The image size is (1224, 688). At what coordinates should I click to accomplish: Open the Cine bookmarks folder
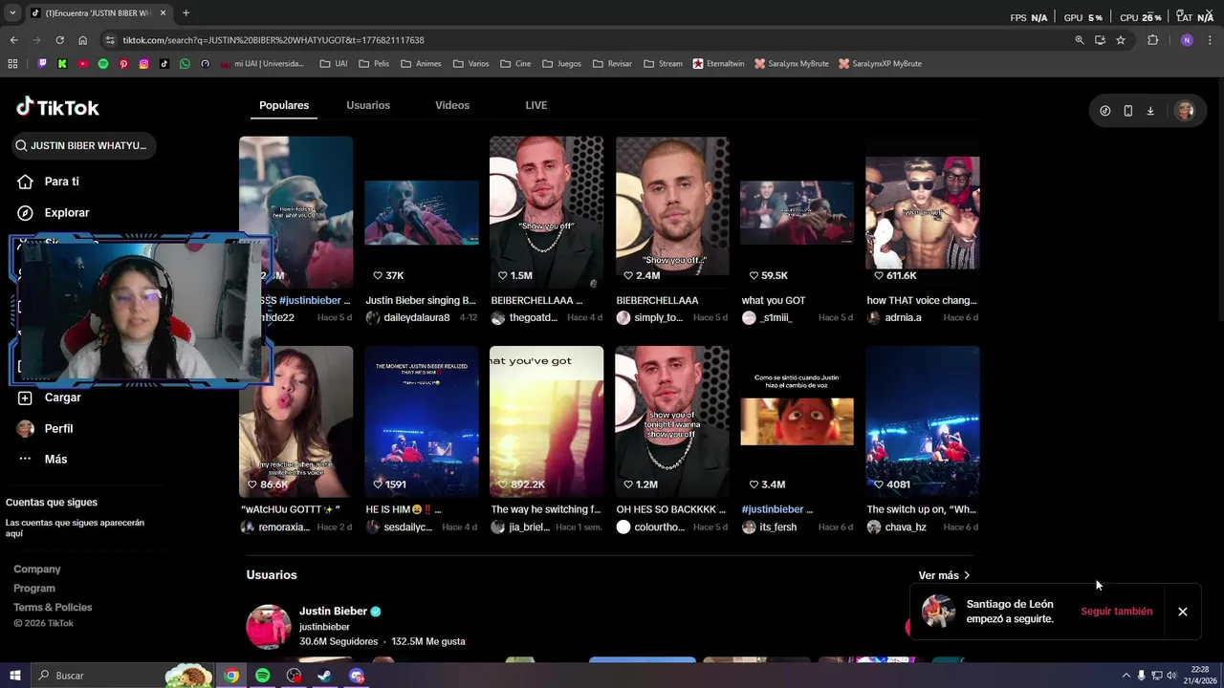pyautogui.click(x=515, y=64)
